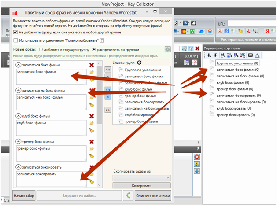Delete the 'тренер бокс фильм' phrase block
The height and width of the screenshot is (206, 277).
coord(92,142)
